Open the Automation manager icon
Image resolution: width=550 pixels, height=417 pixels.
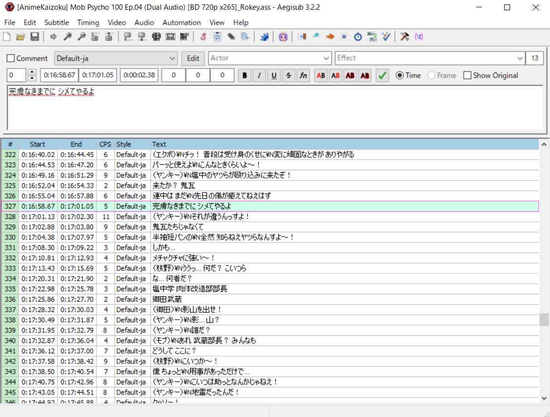(264, 36)
